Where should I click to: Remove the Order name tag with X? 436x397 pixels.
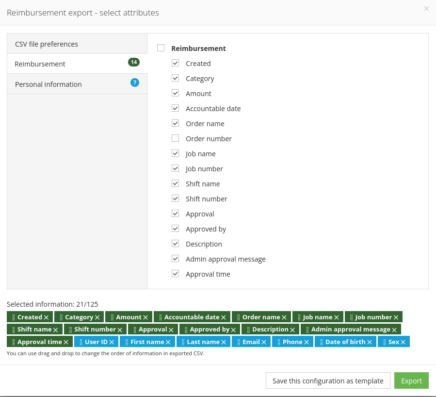point(284,317)
